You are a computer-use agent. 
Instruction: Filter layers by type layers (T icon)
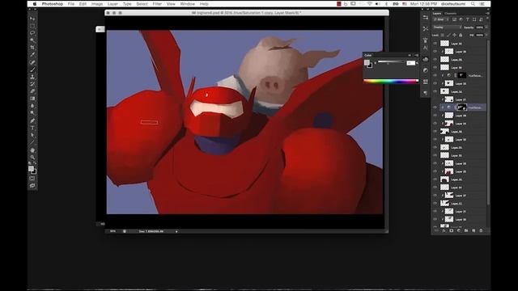point(468,19)
